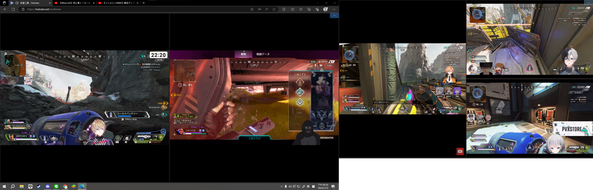Open Discord from the taskbar
The width and height of the screenshot is (593, 190).
[x=47, y=187]
